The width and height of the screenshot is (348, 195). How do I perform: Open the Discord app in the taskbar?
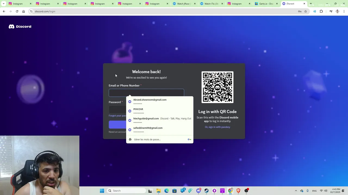(198, 191)
